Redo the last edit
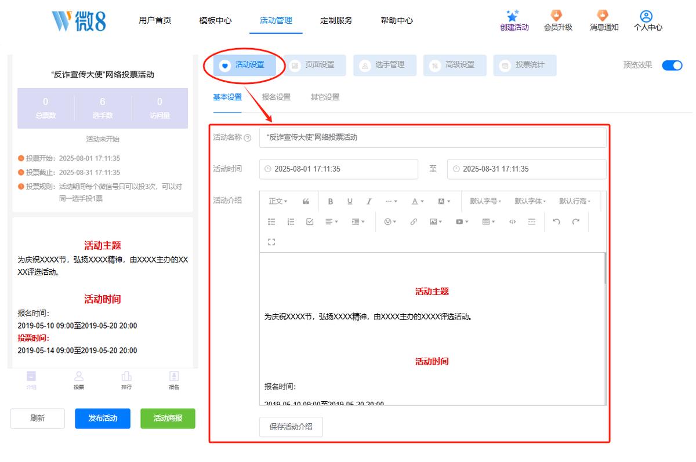696x462 pixels. pos(576,221)
